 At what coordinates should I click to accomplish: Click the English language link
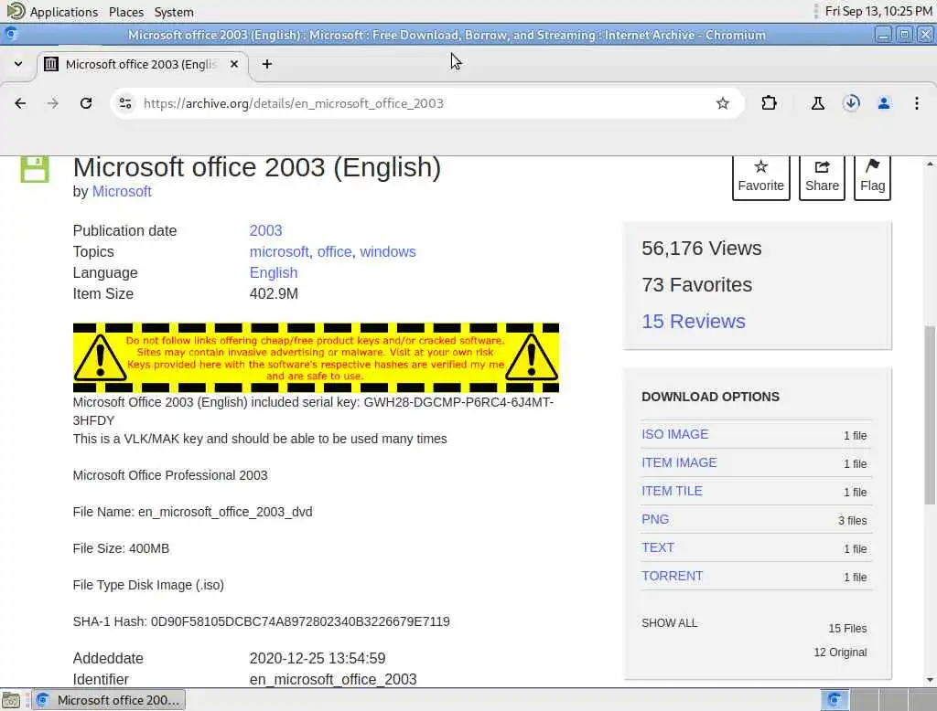[274, 273]
